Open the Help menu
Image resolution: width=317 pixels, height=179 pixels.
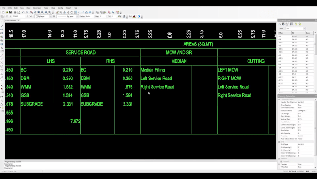coord(76,8)
